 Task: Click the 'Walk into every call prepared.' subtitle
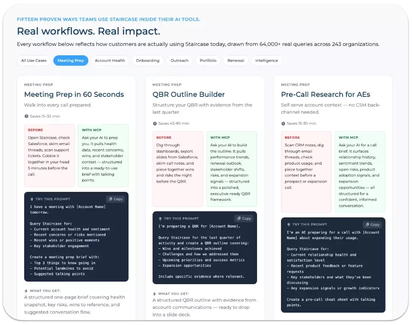[58, 105]
